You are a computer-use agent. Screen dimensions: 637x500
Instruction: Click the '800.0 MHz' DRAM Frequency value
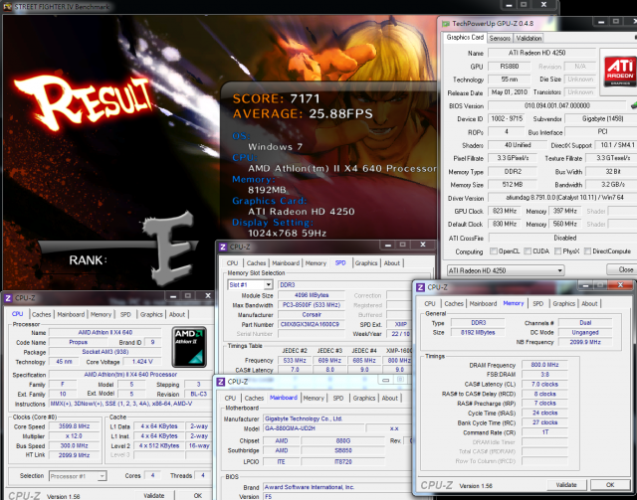tap(544, 365)
